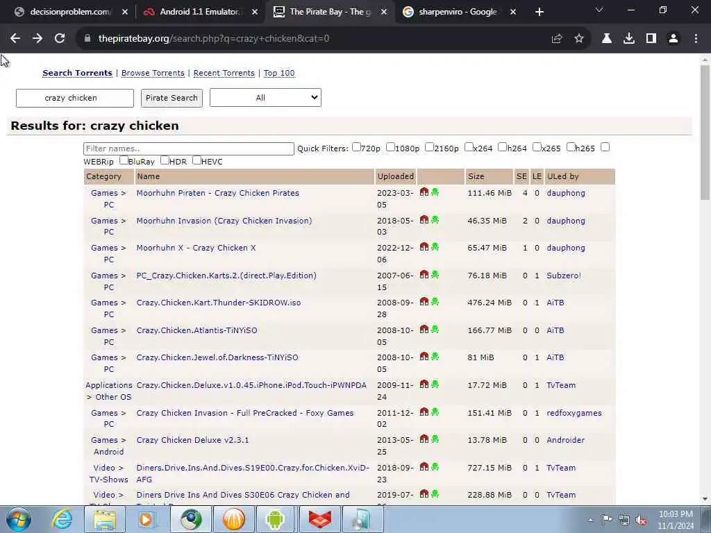Screen dimensions: 711x533
Task: Sort results by the SE header
Action: coord(521,176)
